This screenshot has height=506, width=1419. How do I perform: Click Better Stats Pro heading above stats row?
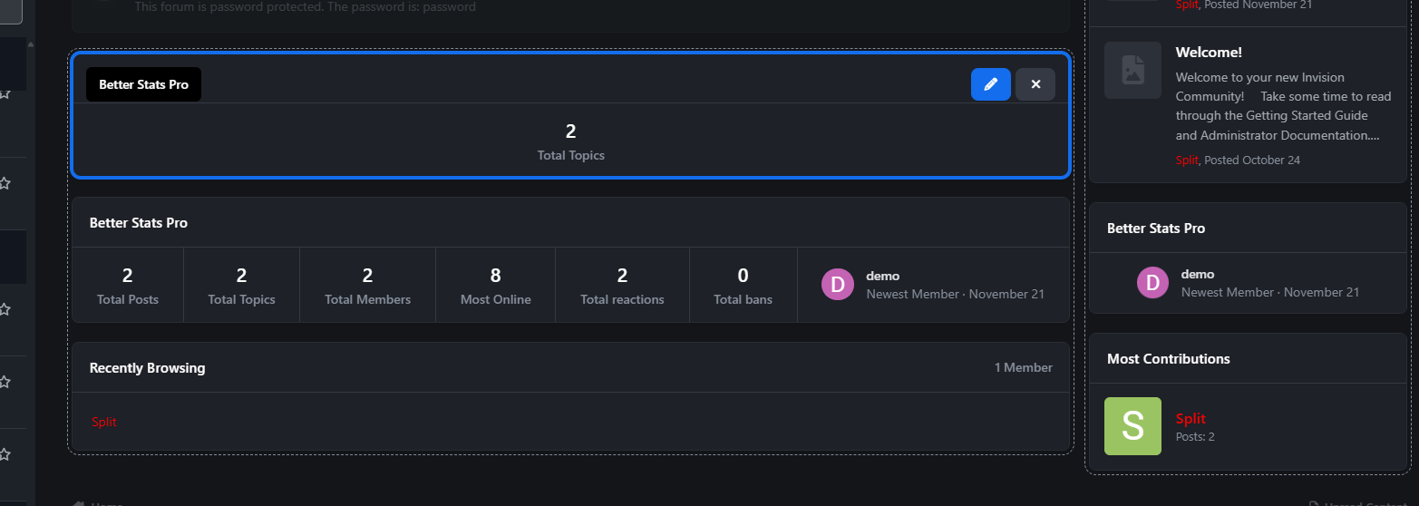point(139,223)
